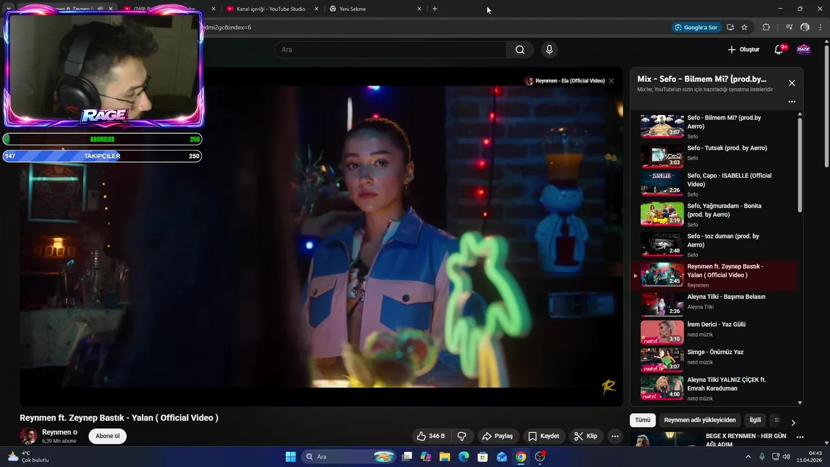Open OBS Studio from taskbar
Viewport: 830px width, 467px height.
click(x=540, y=457)
